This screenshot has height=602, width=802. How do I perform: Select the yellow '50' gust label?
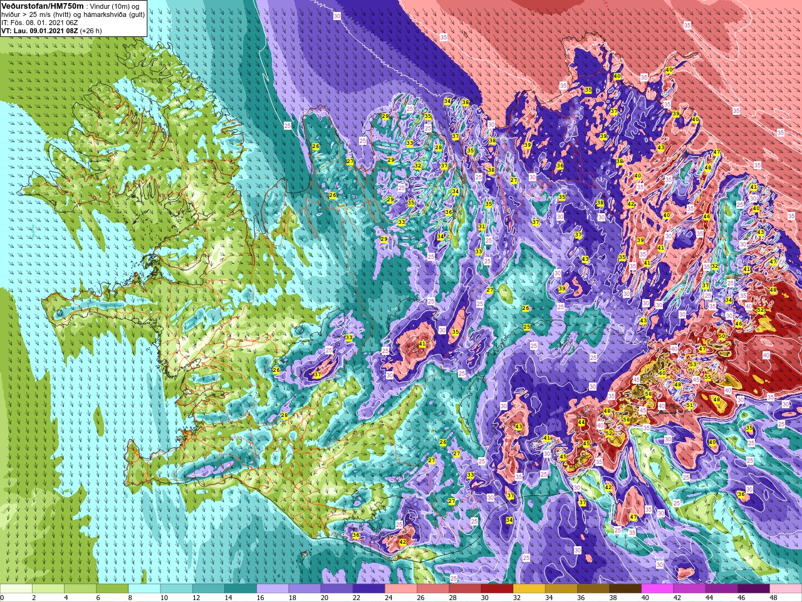pyautogui.click(x=722, y=336)
